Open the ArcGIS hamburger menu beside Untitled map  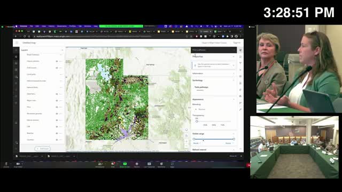17,43
